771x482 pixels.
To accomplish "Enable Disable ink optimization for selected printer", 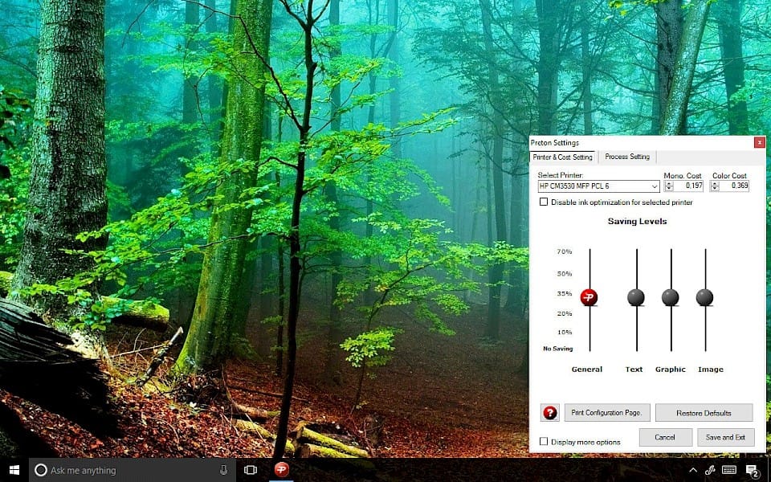I will pyautogui.click(x=544, y=202).
